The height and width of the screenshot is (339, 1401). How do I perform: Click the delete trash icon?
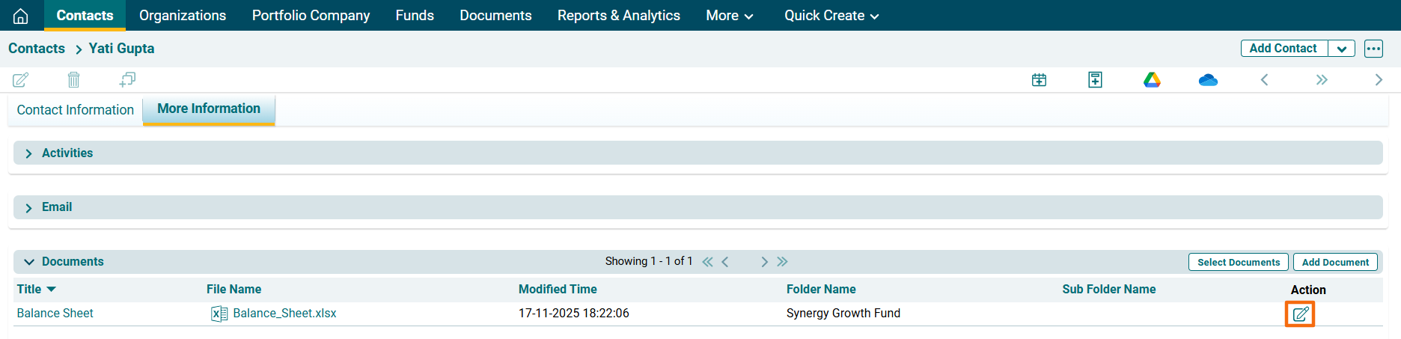click(x=73, y=79)
